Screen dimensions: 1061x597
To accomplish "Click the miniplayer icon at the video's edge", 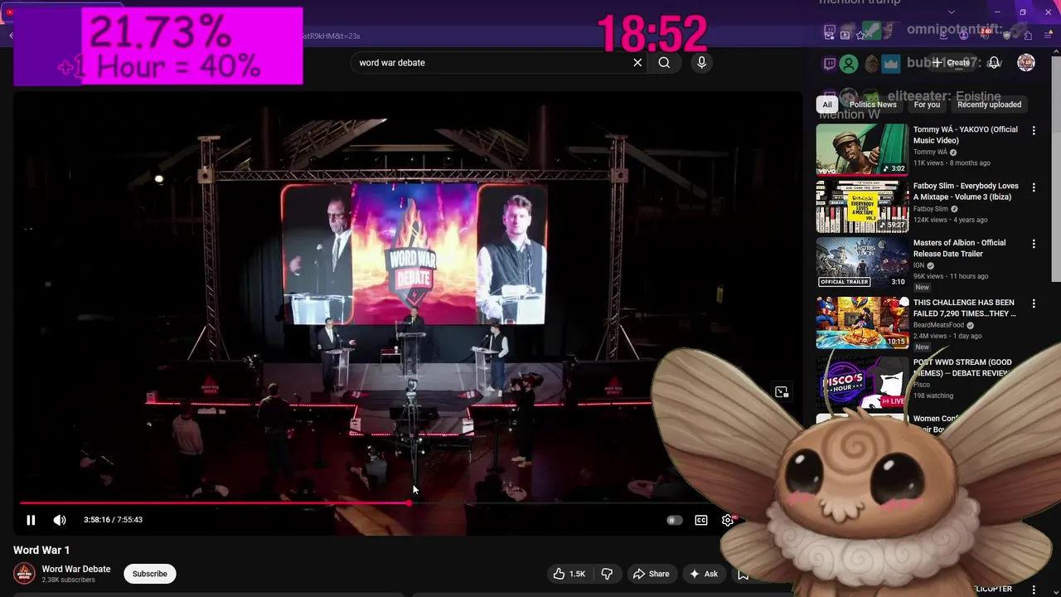I will point(782,392).
